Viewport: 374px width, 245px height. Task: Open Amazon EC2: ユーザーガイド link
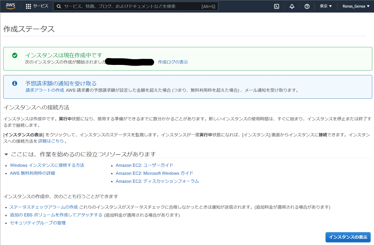click(x=144, y=165)
